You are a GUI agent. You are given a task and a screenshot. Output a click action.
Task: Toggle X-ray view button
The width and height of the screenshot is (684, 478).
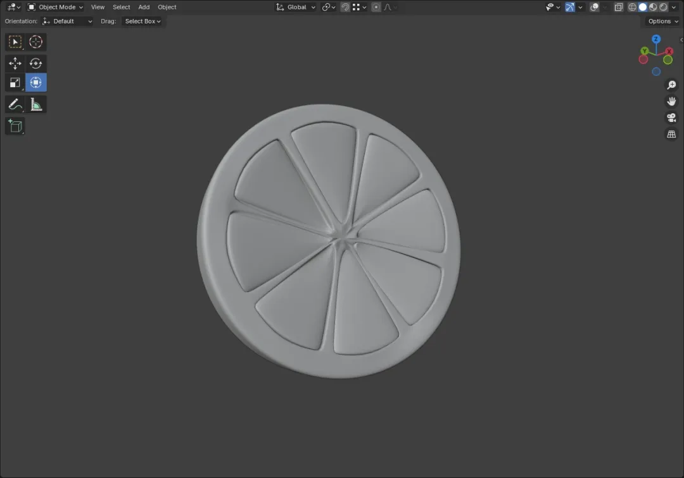[619, 7]
